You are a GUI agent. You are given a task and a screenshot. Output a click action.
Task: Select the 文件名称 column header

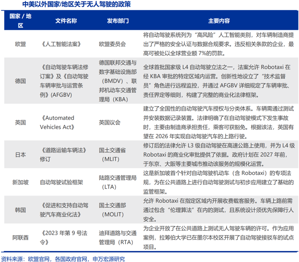pos(66,20)
